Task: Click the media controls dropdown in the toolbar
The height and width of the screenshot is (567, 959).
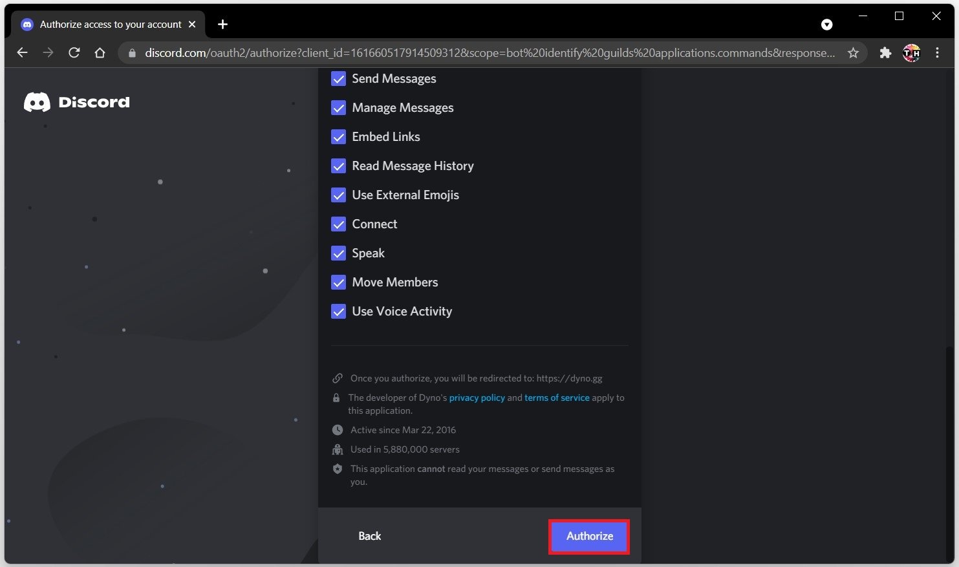Action: 826,24
